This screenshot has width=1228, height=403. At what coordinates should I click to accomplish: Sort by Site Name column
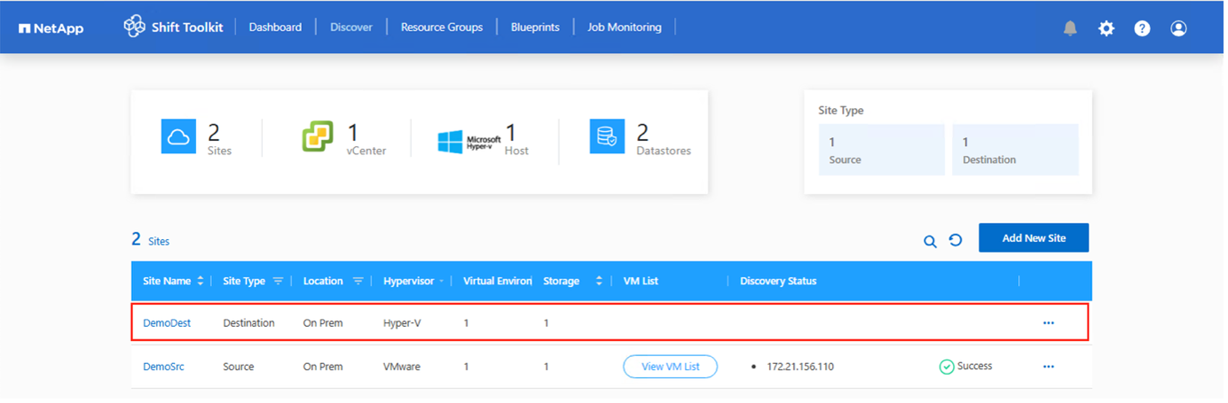(201, 282)
